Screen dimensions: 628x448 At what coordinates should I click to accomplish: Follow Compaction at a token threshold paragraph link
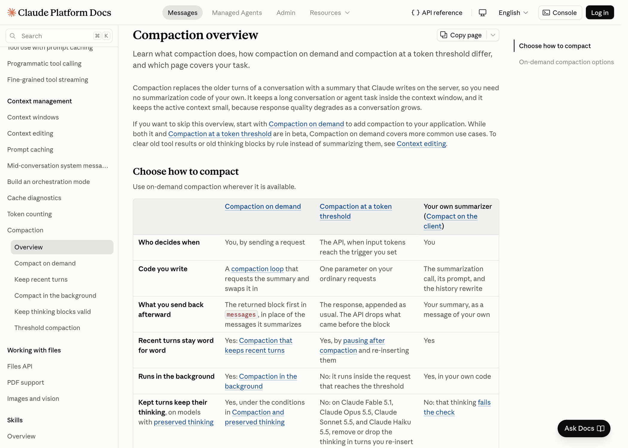220,134
